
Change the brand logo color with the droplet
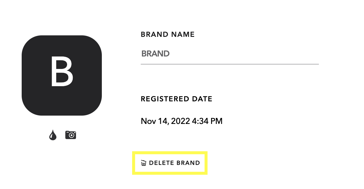point(53,135)
